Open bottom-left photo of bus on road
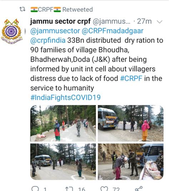Screen dimensions: 169x191 63,162
